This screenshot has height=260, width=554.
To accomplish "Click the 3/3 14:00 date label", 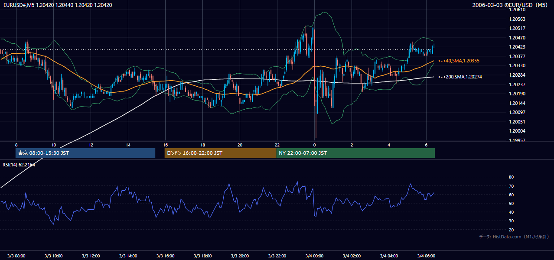I will (x=128, y=256).
